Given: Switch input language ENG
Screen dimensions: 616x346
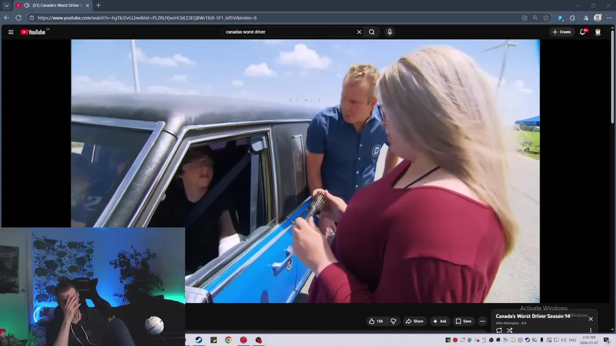Looking at the screenshot, I should 573,340.
